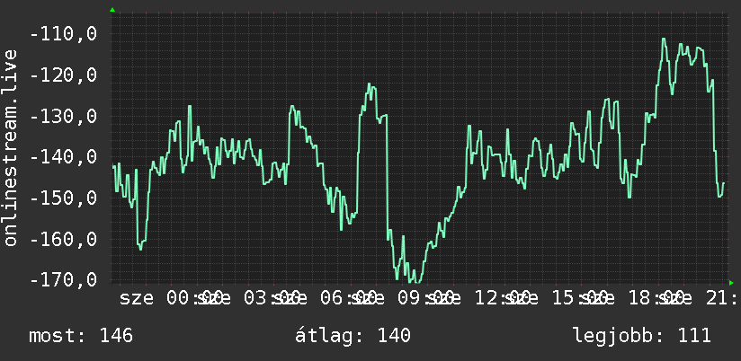Viewport: 741px width, 361px height.
Task: Click the green arrow atop the Y axis
Action: tap(112, 10)
